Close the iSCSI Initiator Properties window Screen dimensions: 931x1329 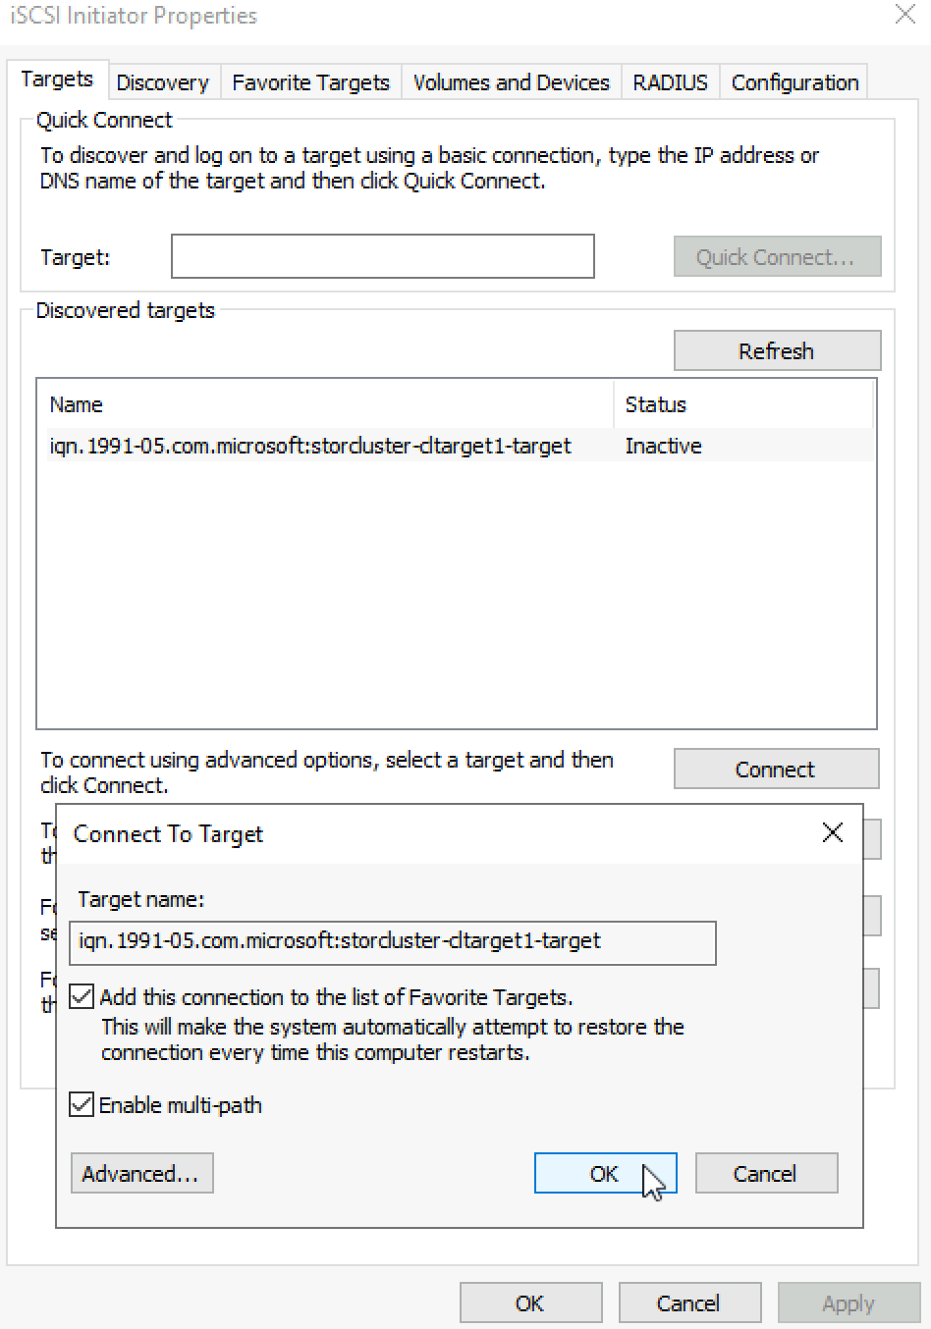904,15
